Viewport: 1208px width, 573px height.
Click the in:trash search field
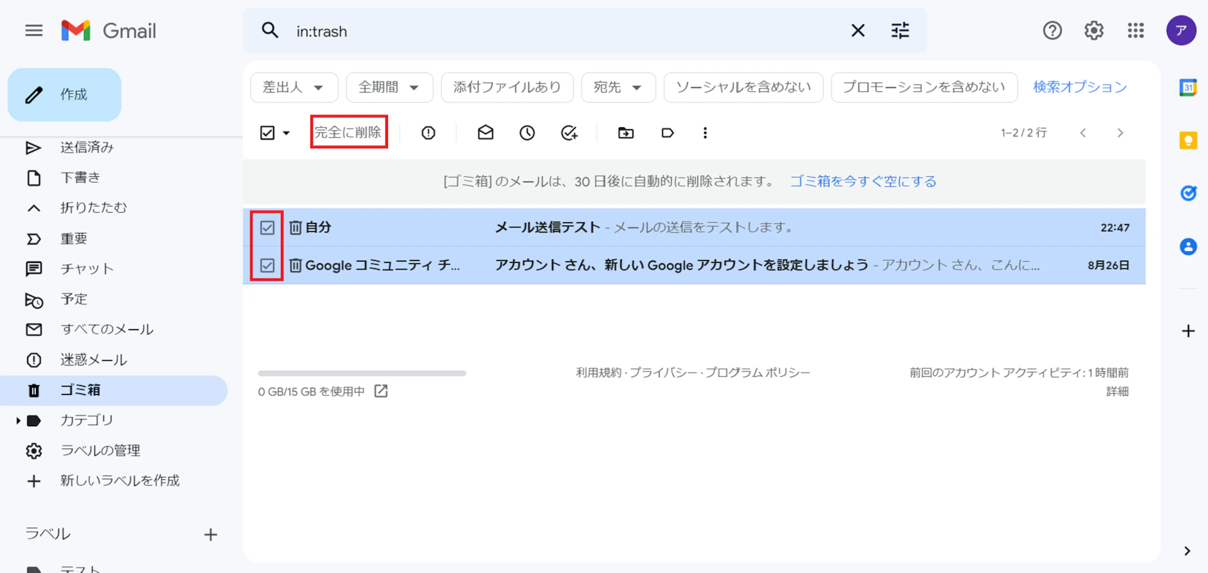pyautogui.click(x=560, y=31)
